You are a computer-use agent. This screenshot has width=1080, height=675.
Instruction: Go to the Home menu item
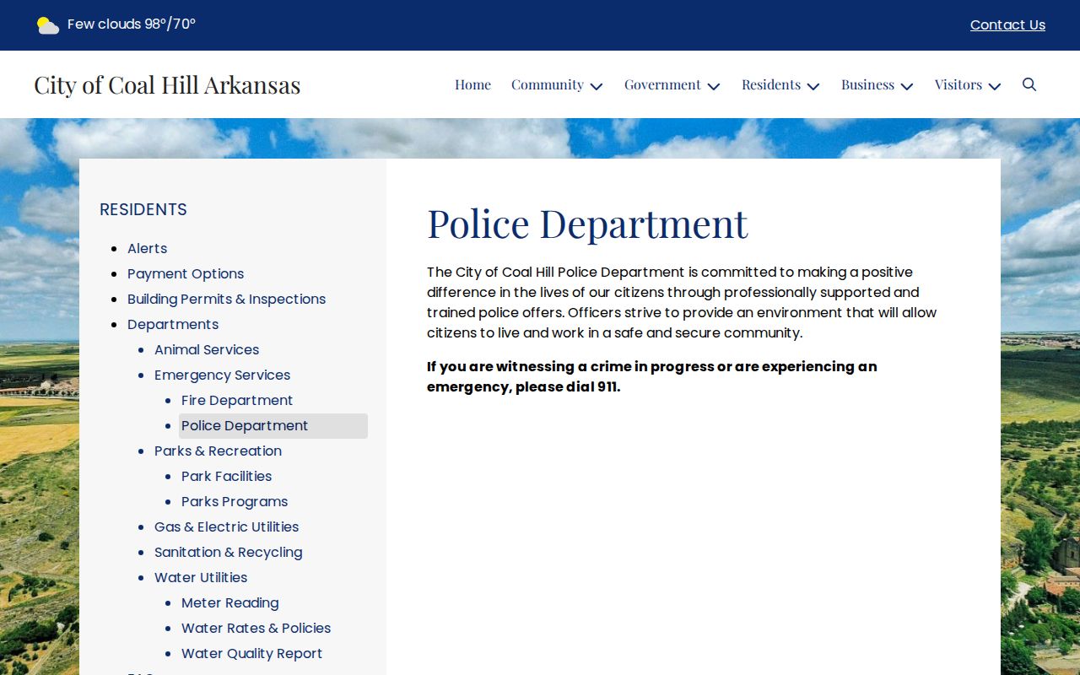point(472,84)
